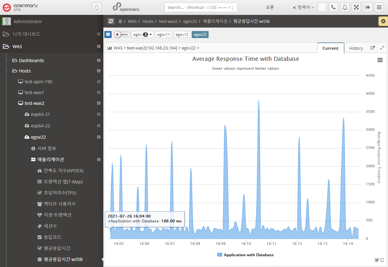388x267 pixels.
Task: Click the logout arrow icon
Action: pyautogui.click(x=368, y=7)
